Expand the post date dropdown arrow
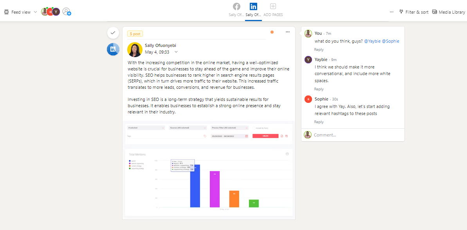This screenshot has height=230, width=467. pyautogui.click(x=176, y=52)
